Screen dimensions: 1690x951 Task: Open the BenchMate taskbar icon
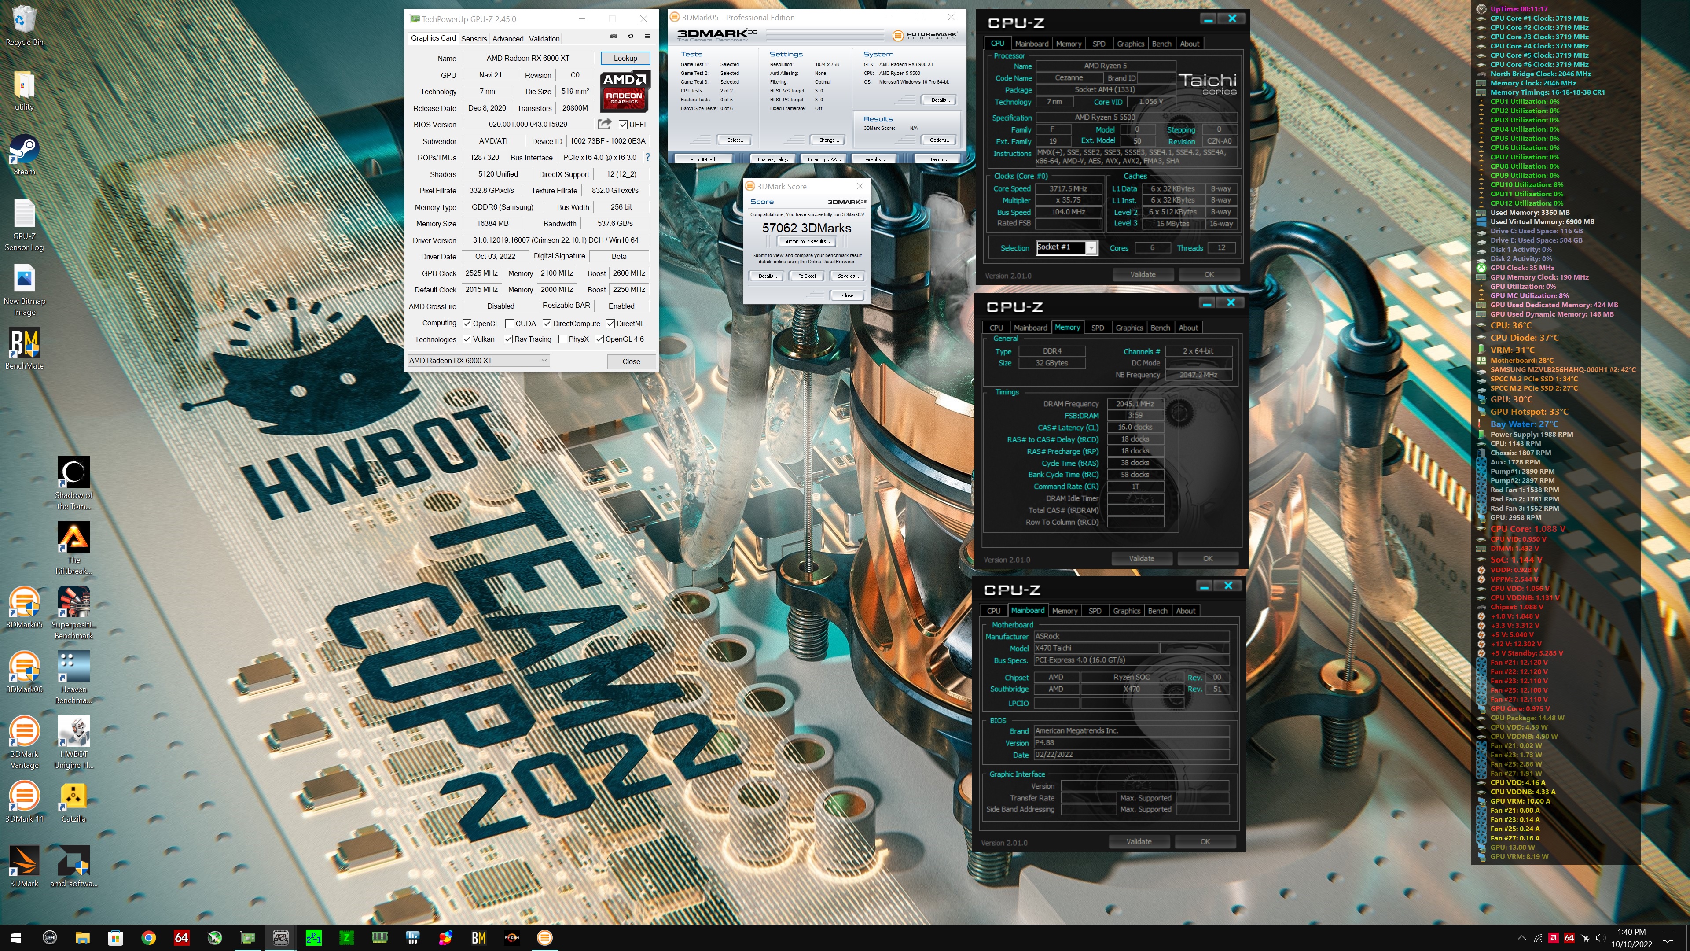click(478, 938)
